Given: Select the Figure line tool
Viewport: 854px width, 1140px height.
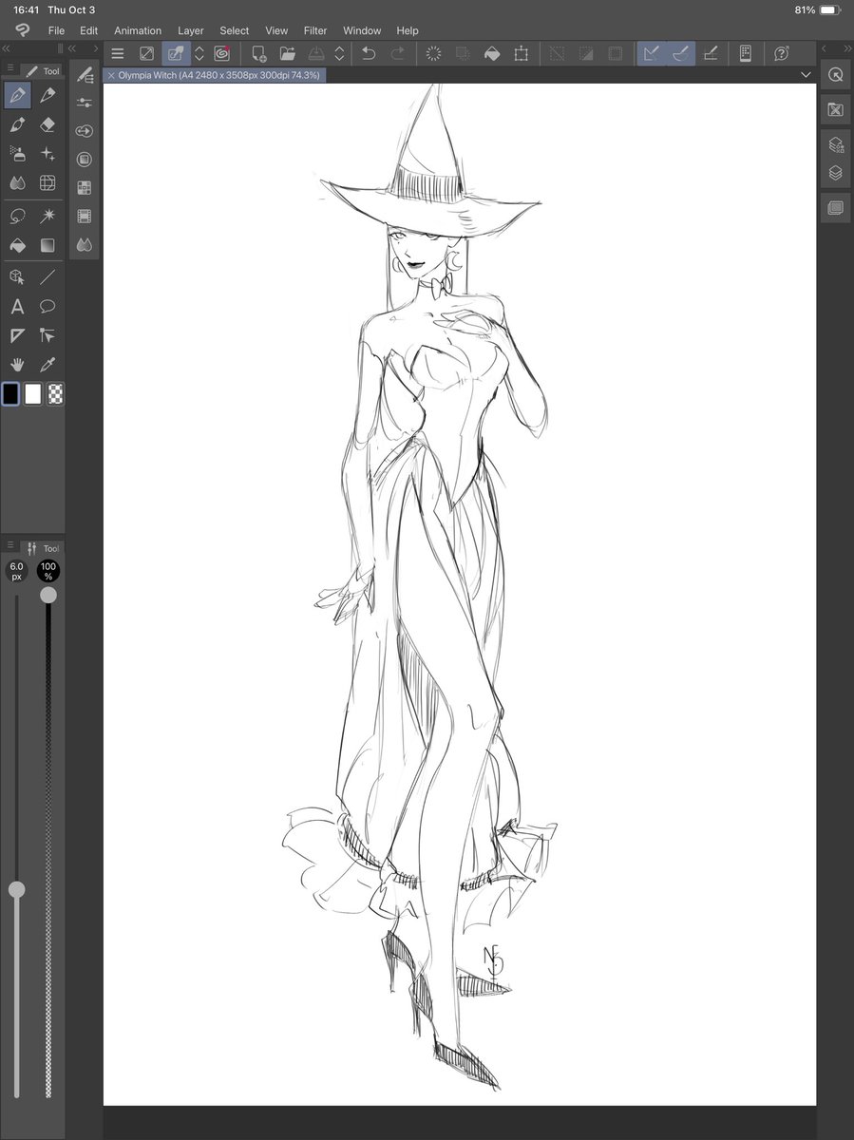Looking at the screenshot, I should (47, 277).
